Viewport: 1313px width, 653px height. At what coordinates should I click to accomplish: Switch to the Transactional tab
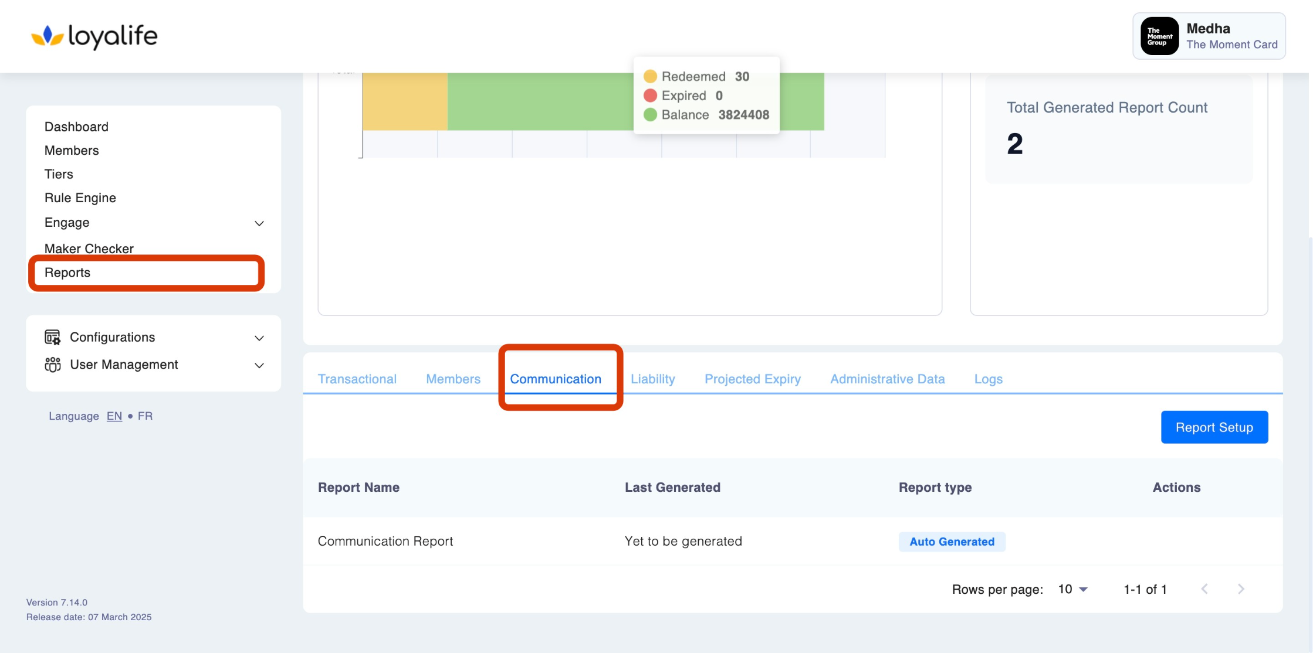(x=357, y=379)
